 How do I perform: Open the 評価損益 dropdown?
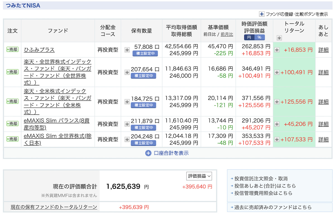click(x=199, y=176)
